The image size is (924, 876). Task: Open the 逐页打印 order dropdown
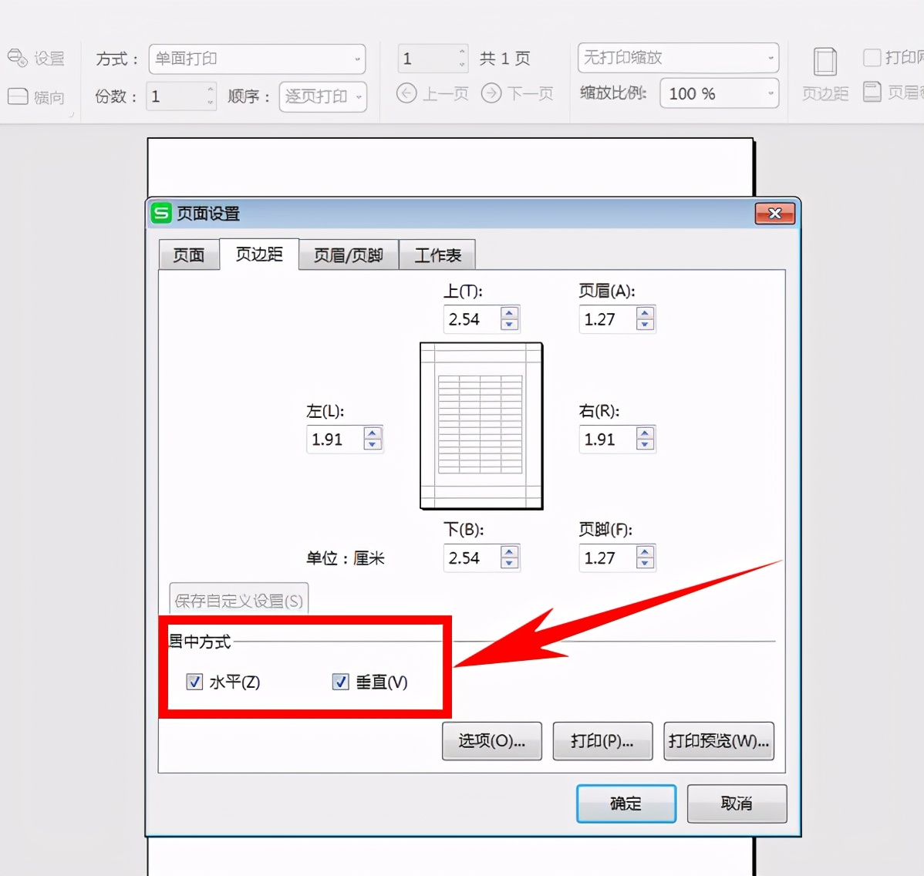322,96
